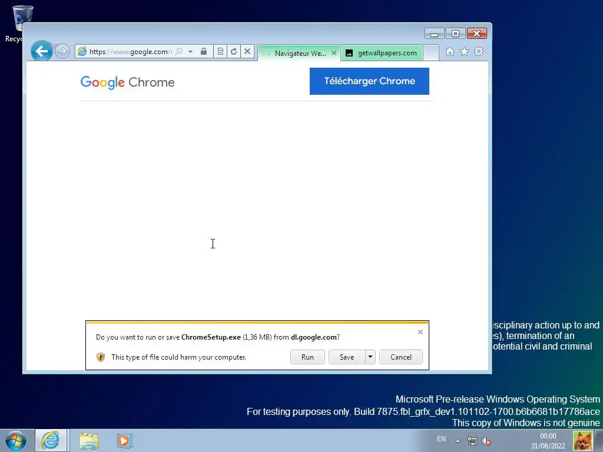
Task: Go back with the IE back arrow
Action: [42, 51]
